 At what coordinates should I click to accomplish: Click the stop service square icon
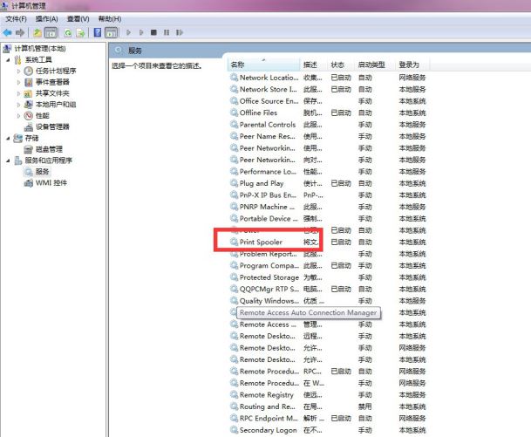(153, 32)
